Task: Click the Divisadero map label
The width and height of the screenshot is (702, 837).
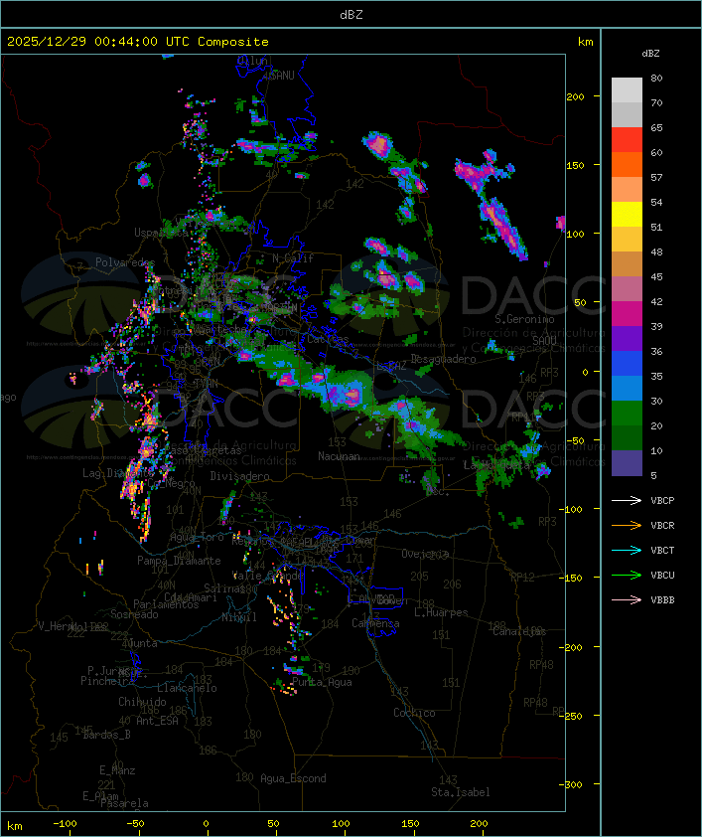Action: 240,475
